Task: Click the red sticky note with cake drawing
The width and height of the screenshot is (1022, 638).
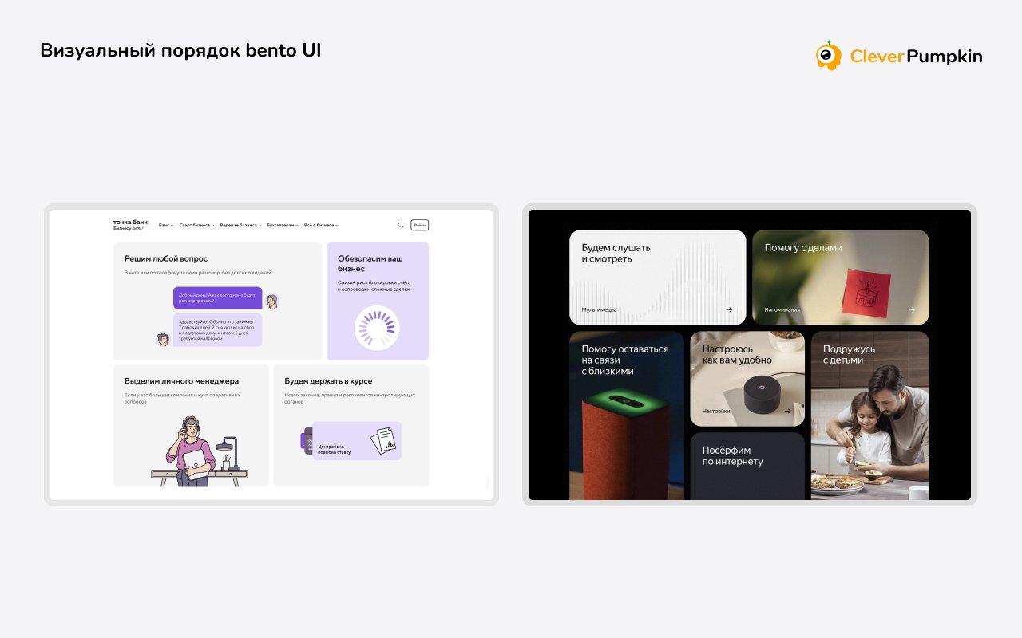Action: 869,293
